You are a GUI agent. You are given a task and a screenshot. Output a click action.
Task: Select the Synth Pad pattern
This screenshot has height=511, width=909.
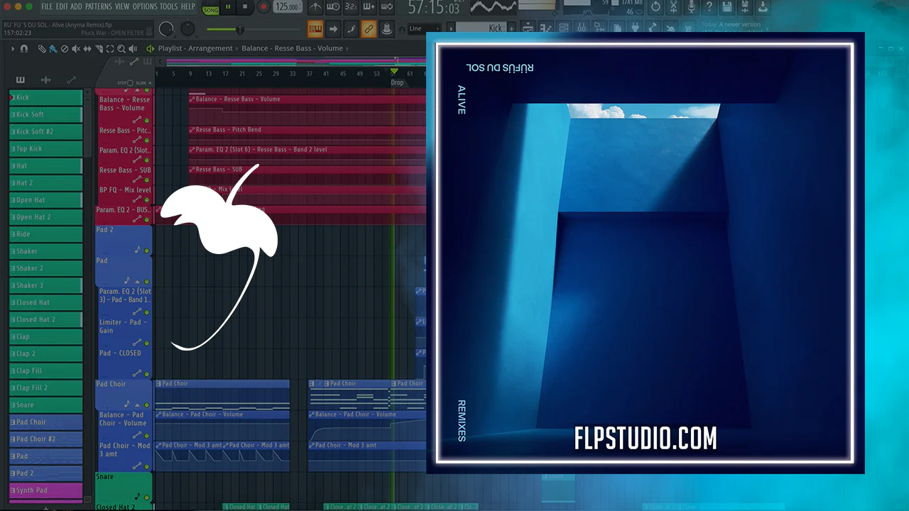coord(46,490)
